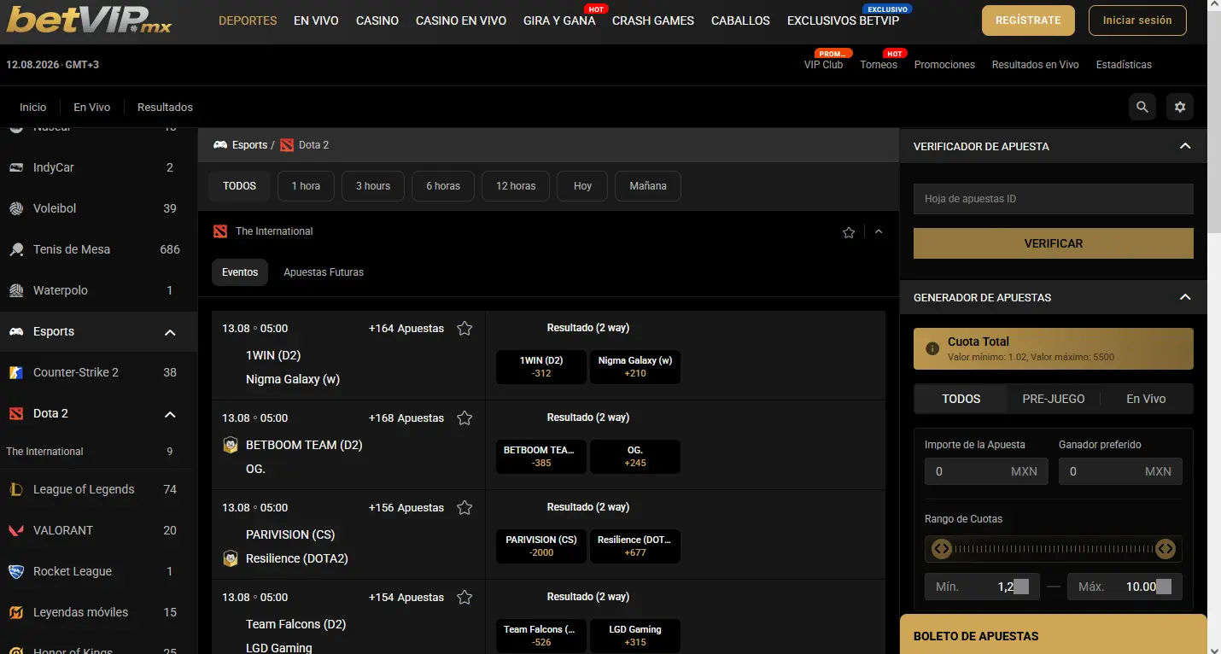
Task: Open the Estadísticas link
Action: pyautogui.click(x=1124, y=65)
